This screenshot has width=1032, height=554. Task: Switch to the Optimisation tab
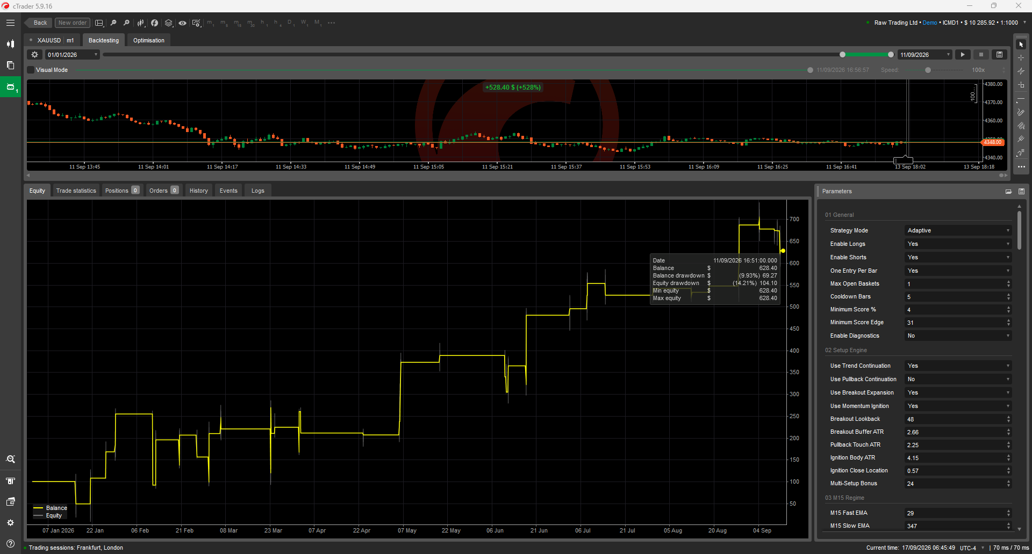[149, 40]
